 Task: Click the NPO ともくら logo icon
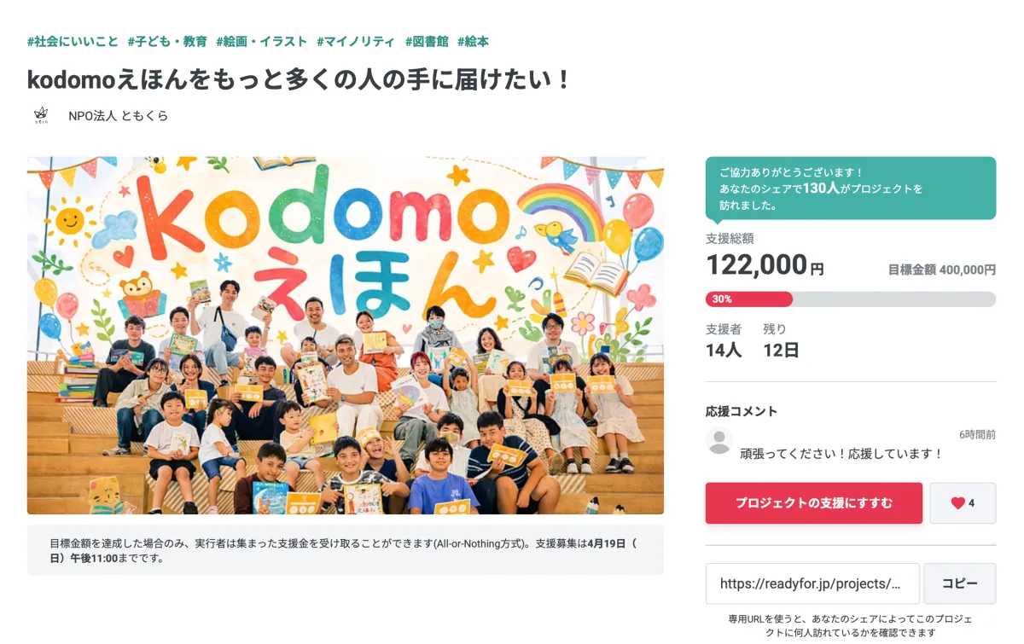click(x=40, y=115)
